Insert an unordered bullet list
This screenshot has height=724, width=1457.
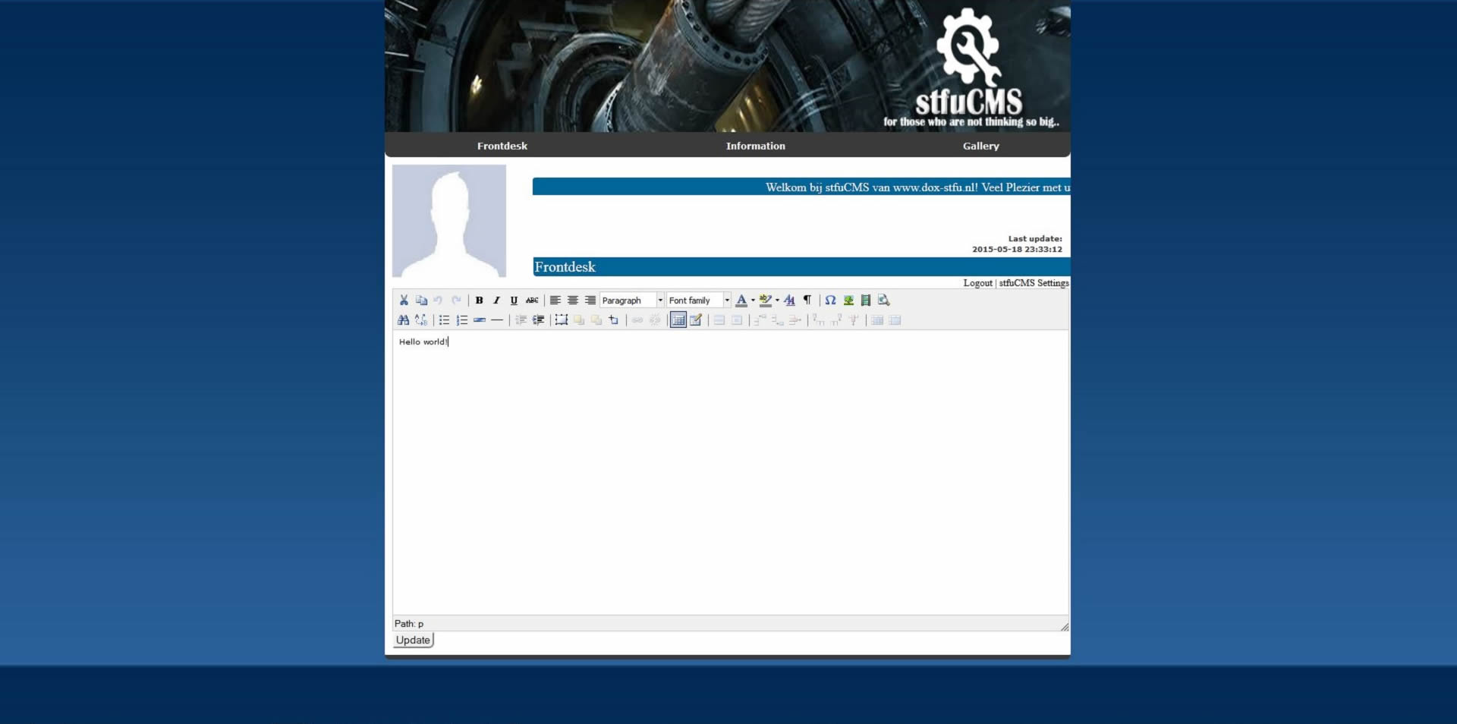pos(444,320)
